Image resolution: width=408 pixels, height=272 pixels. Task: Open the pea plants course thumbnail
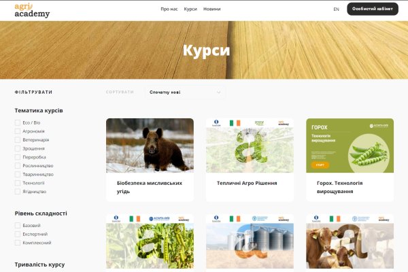[x=150, y=241]
